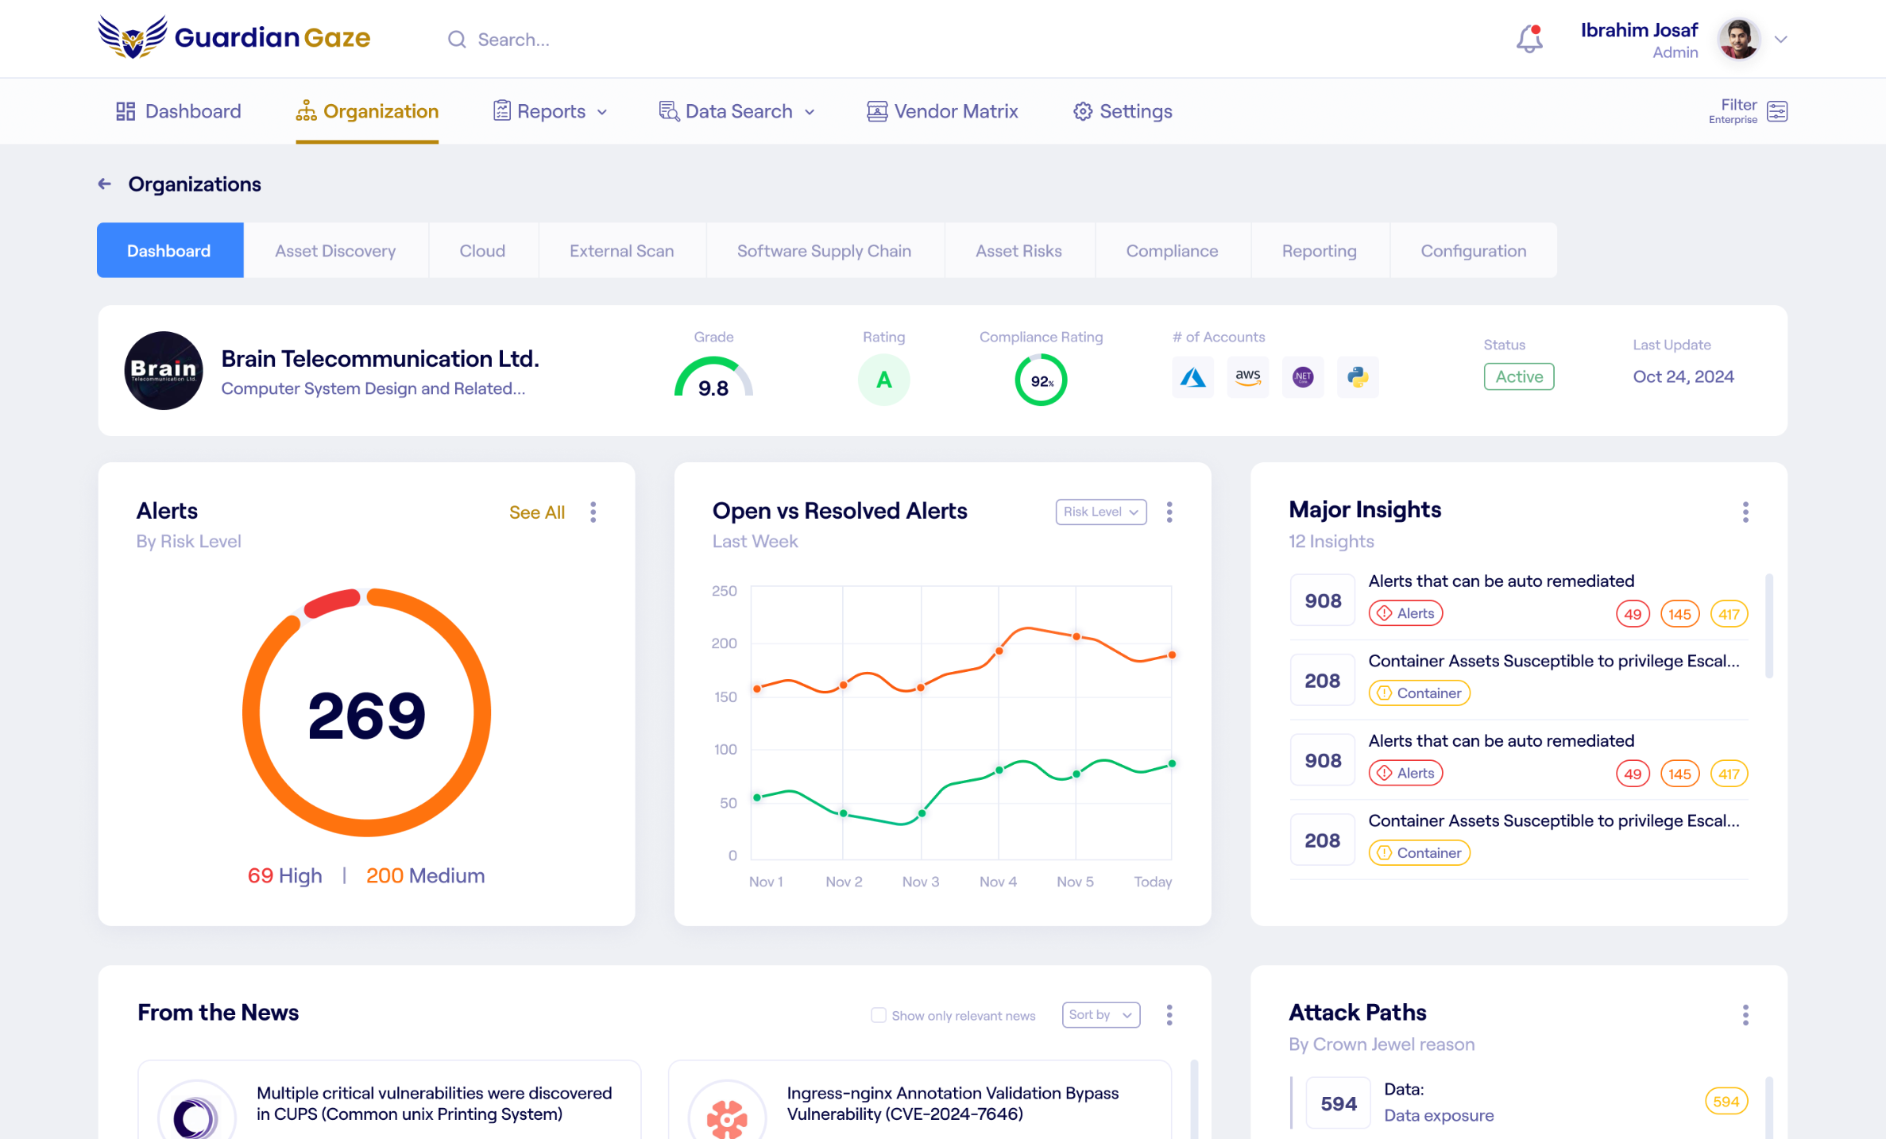Image resolution: width=1886 pixels, height=1139 pixels.
Task: Click the 9.8 grade gauge
Action: pos(713,377)
